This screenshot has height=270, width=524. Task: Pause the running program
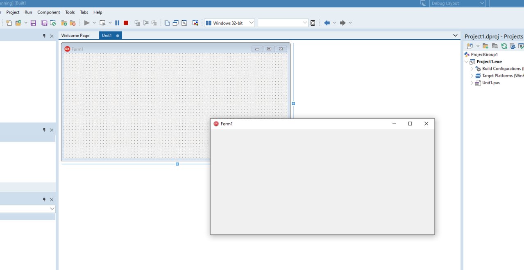pos(117,23)
